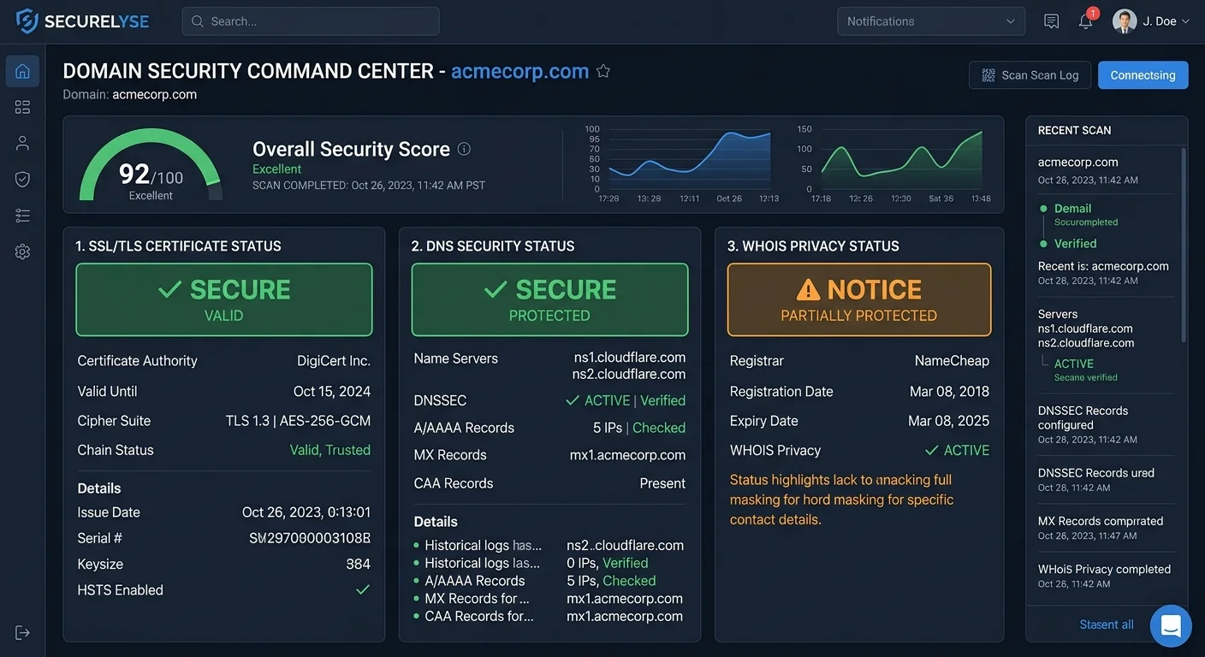The image size is (1205, 657).
Task: Click the acmecorp.com title link
Action: coord(519,71)
